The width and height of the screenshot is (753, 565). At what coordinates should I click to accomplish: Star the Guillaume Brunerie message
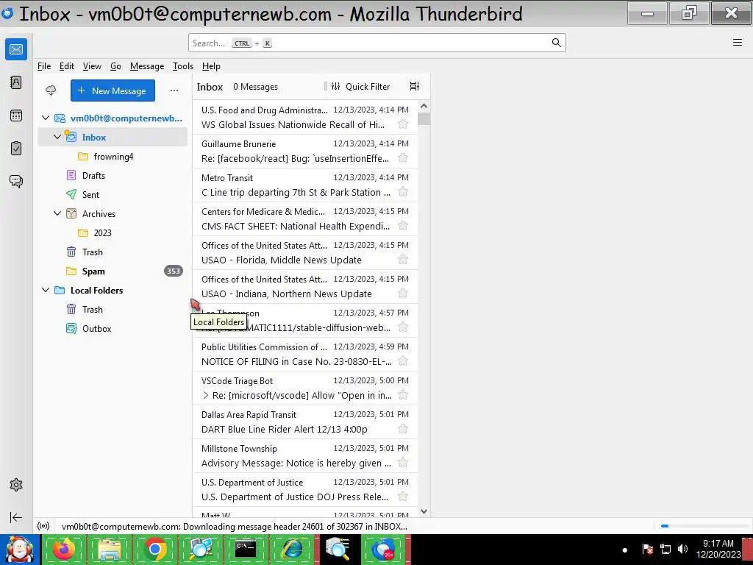(403, 158)
